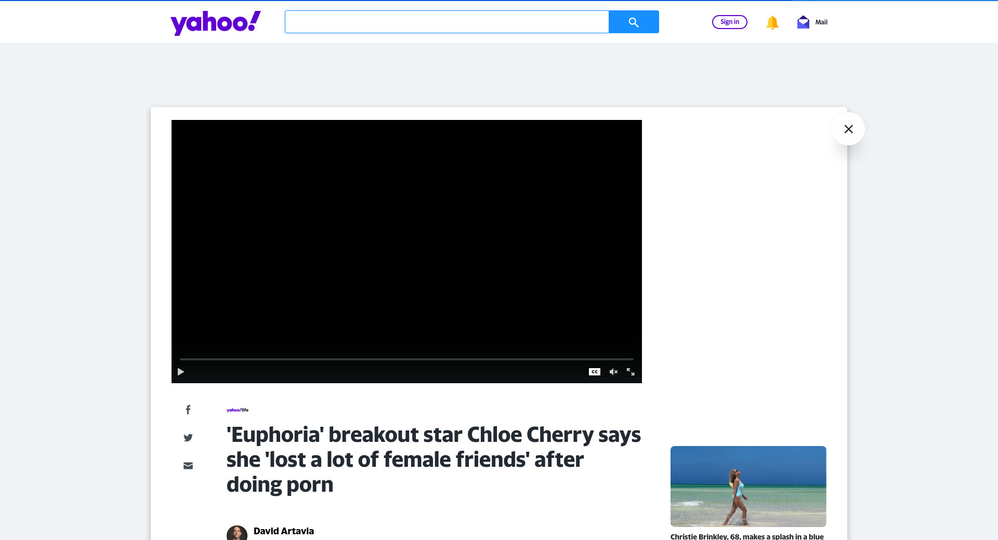
Task: Open Yahoo Mail envelope icon
Action: (x=803, y=22)
